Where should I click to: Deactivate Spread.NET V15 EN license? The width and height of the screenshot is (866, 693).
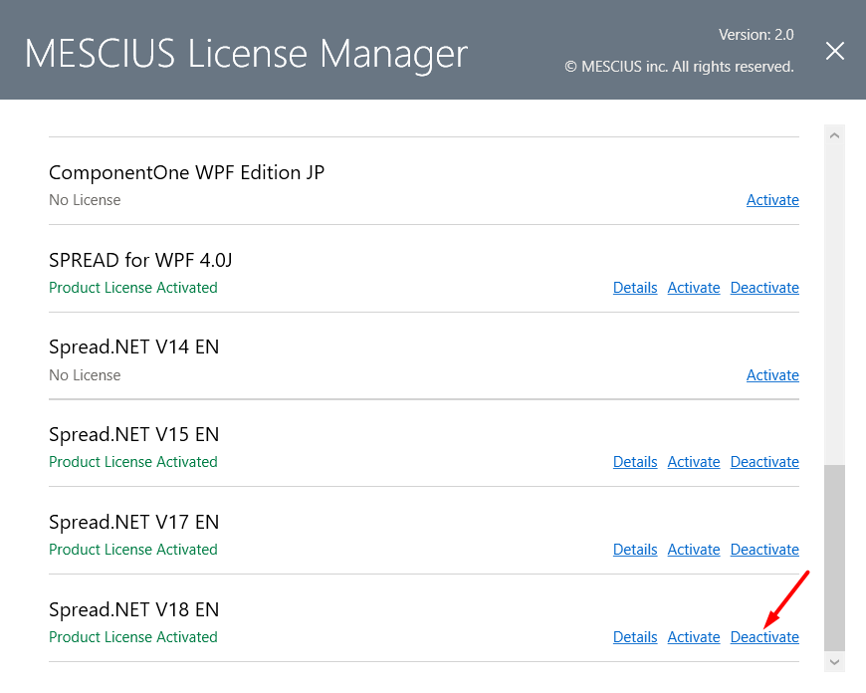[x=764, y=462]
